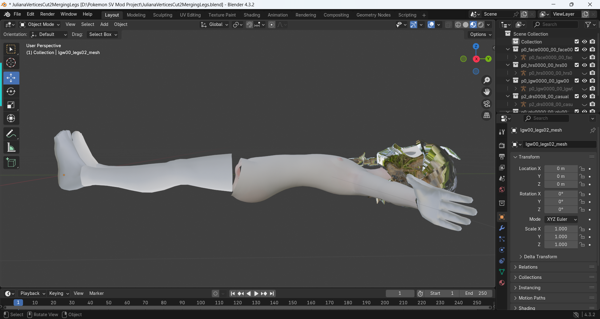Select the Add Cube tool
This screenshot has height=319, width=600.
pyautogui.click(x=11, y=163)
